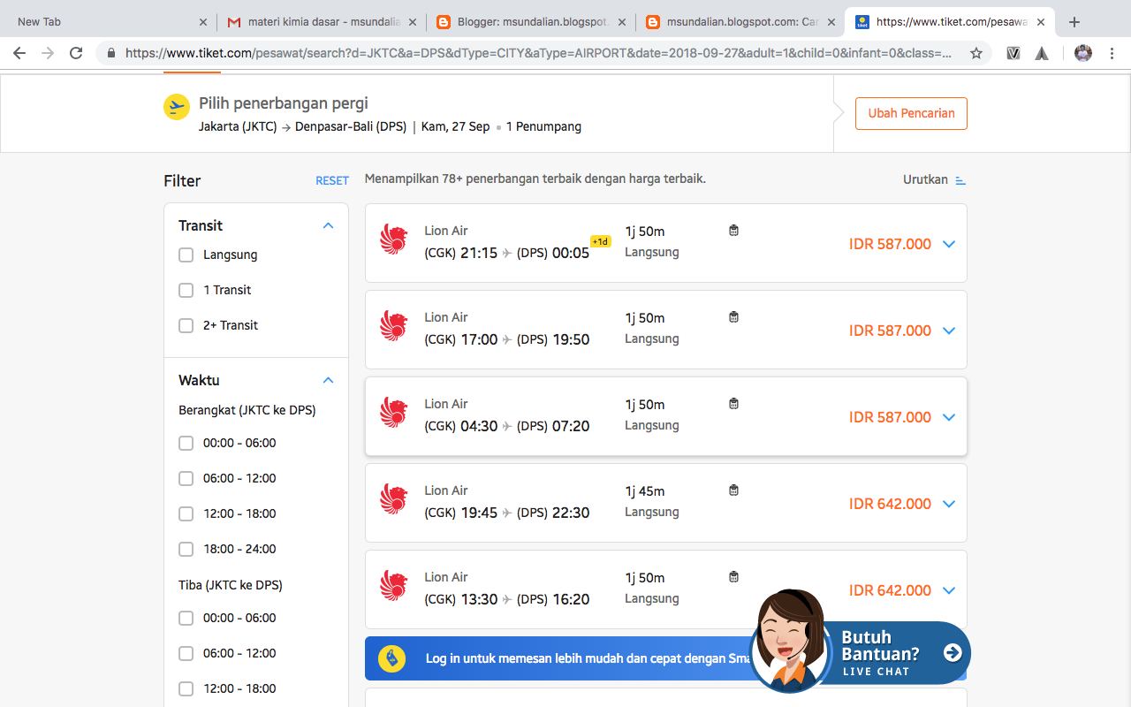1131x707 pixels.
Task: Click the V extension icon
Action: 1013,53
